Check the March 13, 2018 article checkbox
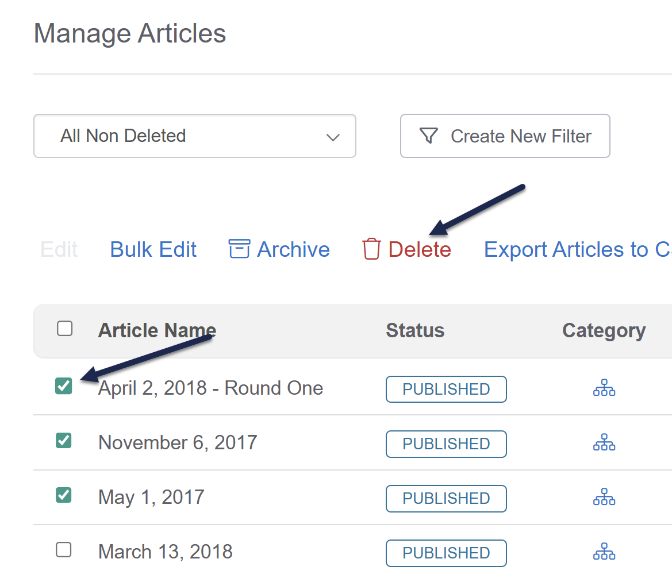Viewport: 672px width, 578px height. [x=64, y=550]
